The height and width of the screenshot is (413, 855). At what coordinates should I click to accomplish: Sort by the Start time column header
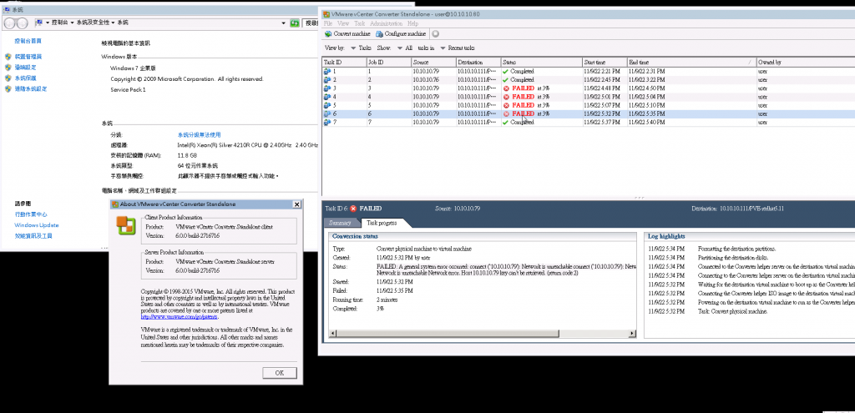tap(605, 63)
